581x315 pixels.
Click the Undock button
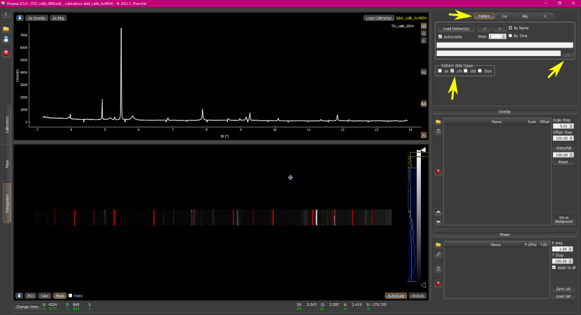[x=417, y=295]
